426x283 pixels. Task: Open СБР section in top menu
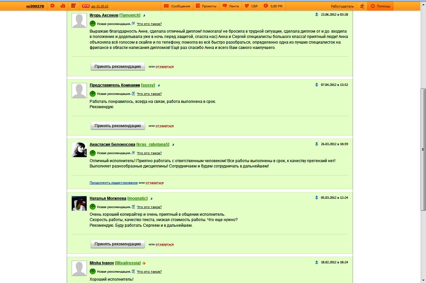tap(251, 6)
